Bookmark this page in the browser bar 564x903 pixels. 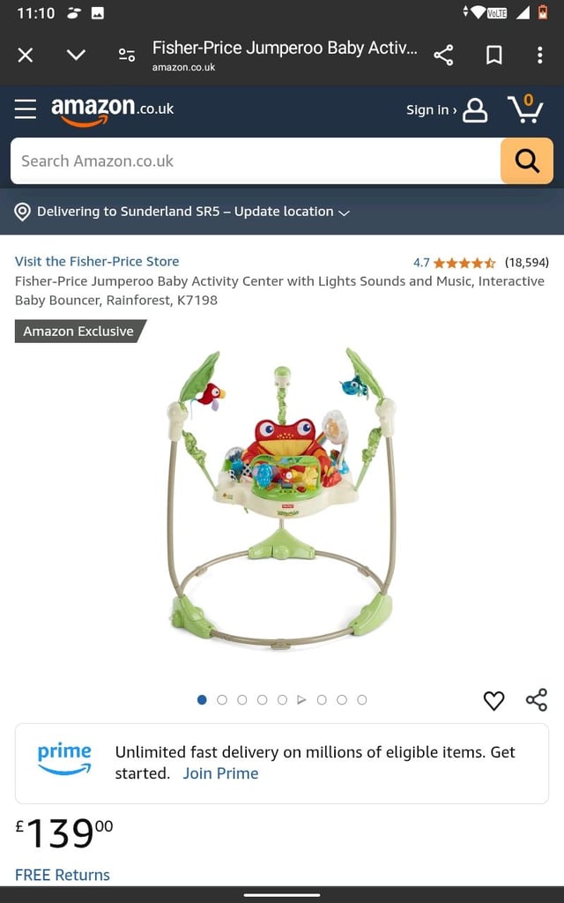pos(493,56)
